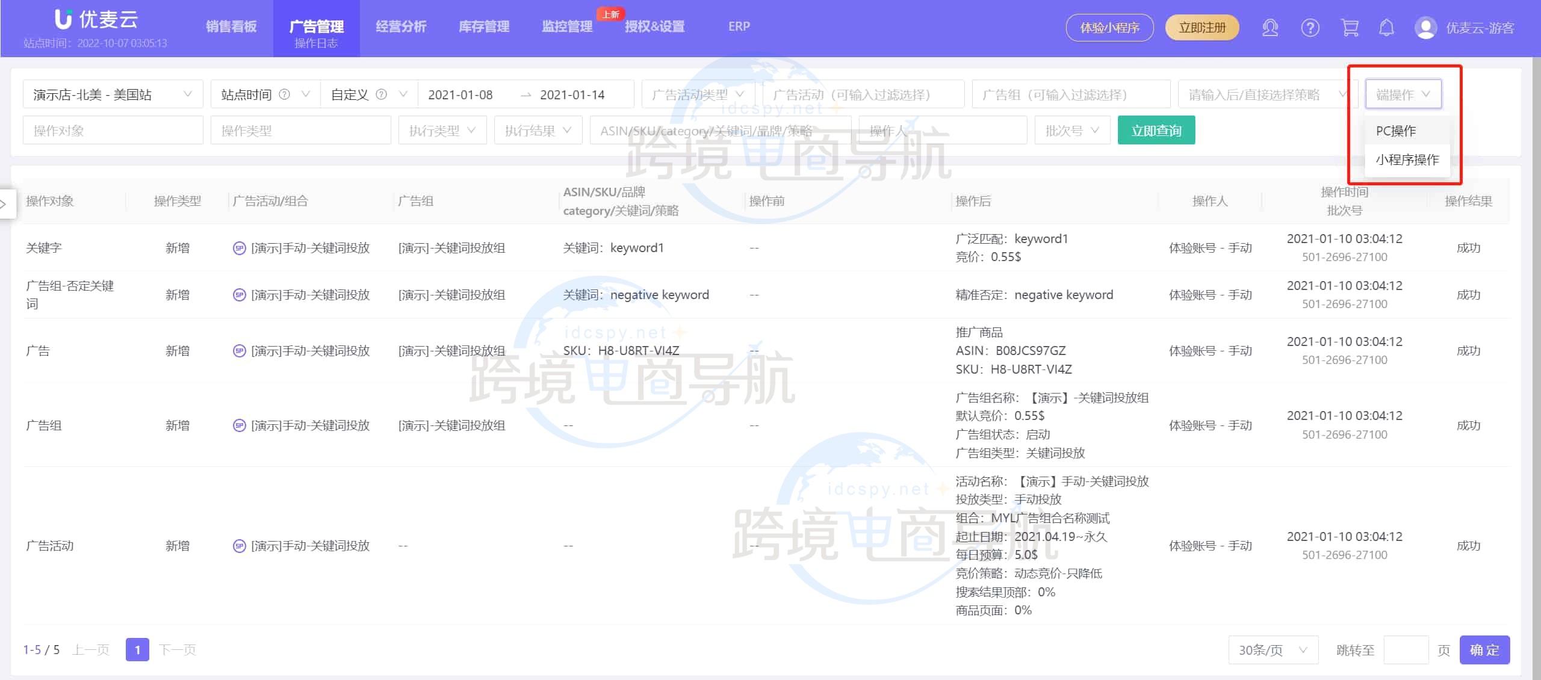The height and width of the screenshot is (680, 1541).
Task: Click the info icon beside 站点时间 filter
Action: click(285, 94)
